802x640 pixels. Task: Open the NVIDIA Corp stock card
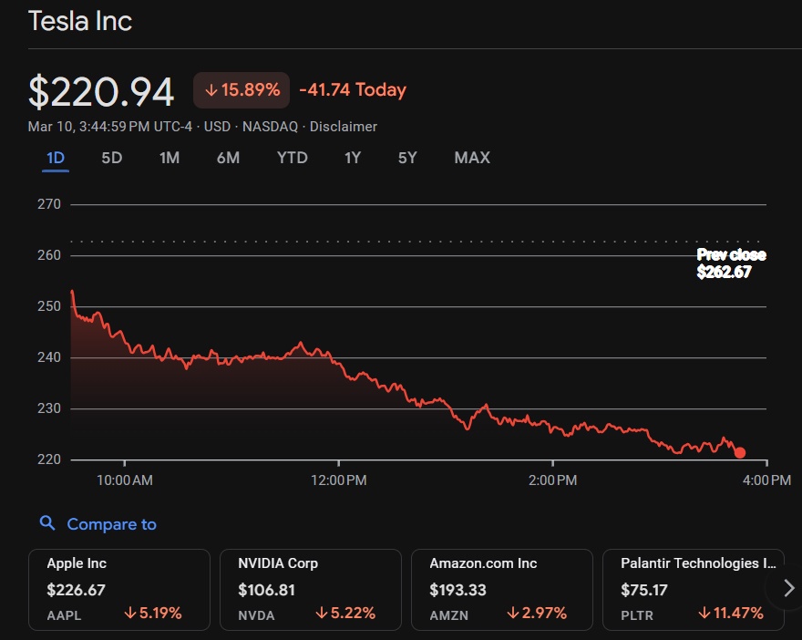tap(311, 590)
